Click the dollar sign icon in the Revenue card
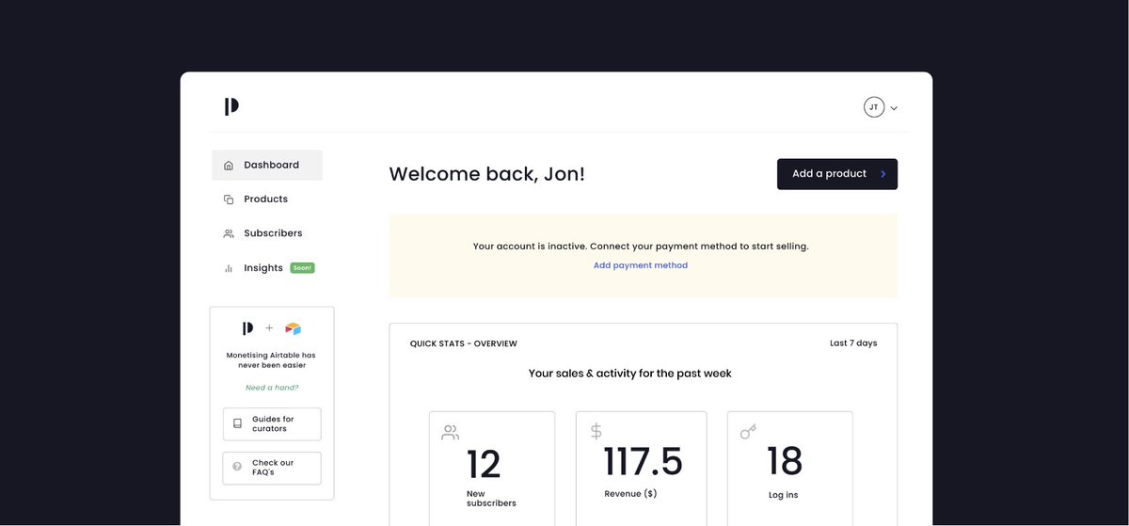This screenshot has height=526, width=1129. 596,432
